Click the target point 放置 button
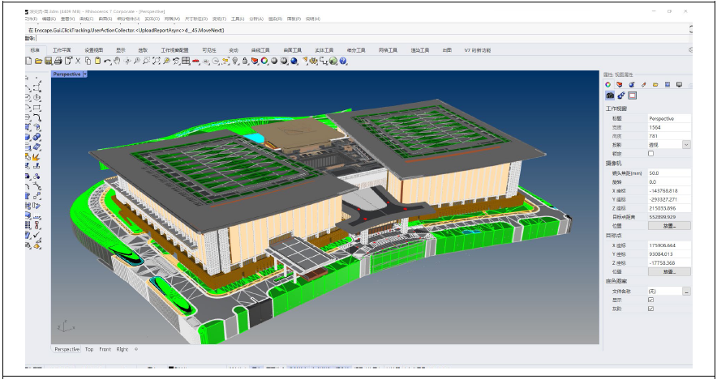The height and width of the screenshot is (379, 717). point(669,272)
